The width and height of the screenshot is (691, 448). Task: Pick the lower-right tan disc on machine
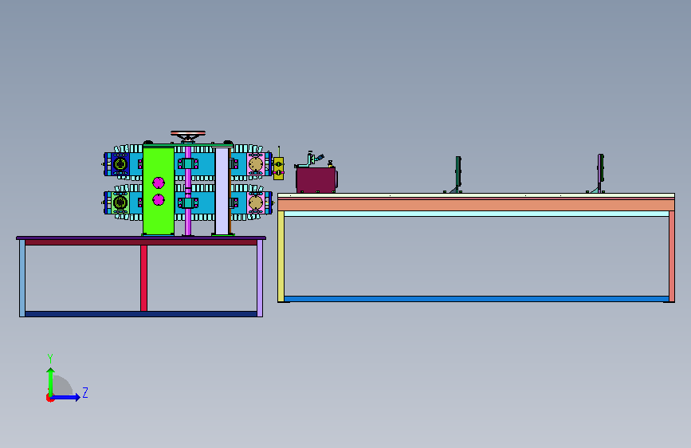[256, 202]
